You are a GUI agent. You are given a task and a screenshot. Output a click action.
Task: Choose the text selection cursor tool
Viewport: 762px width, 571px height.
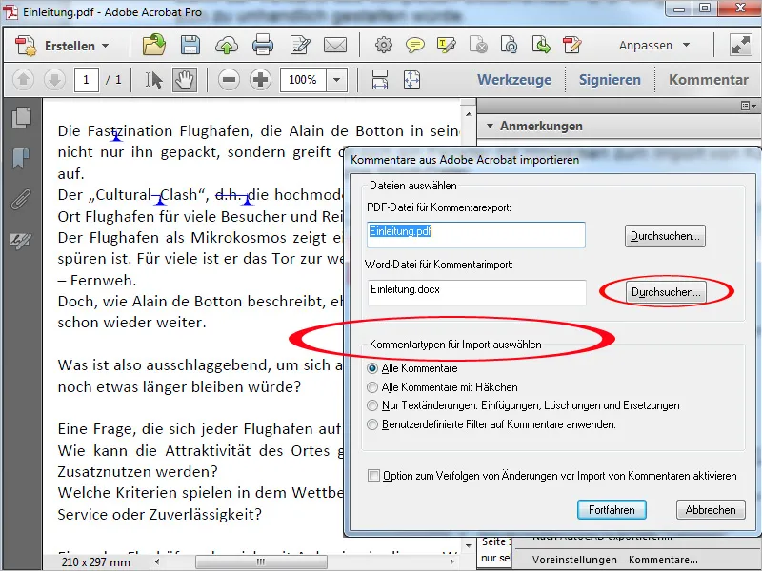click(154, 80)
